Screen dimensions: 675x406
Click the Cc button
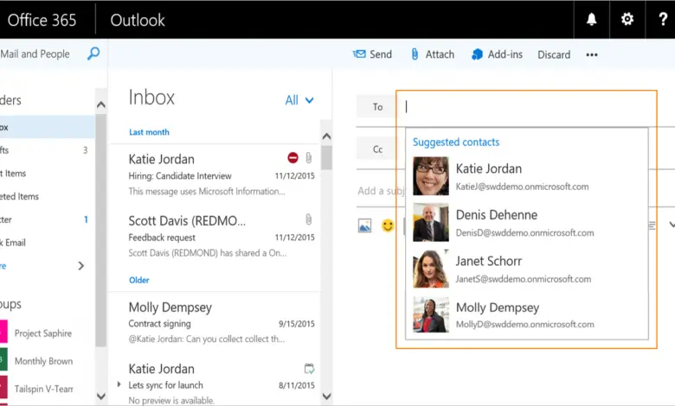point(377,149)
